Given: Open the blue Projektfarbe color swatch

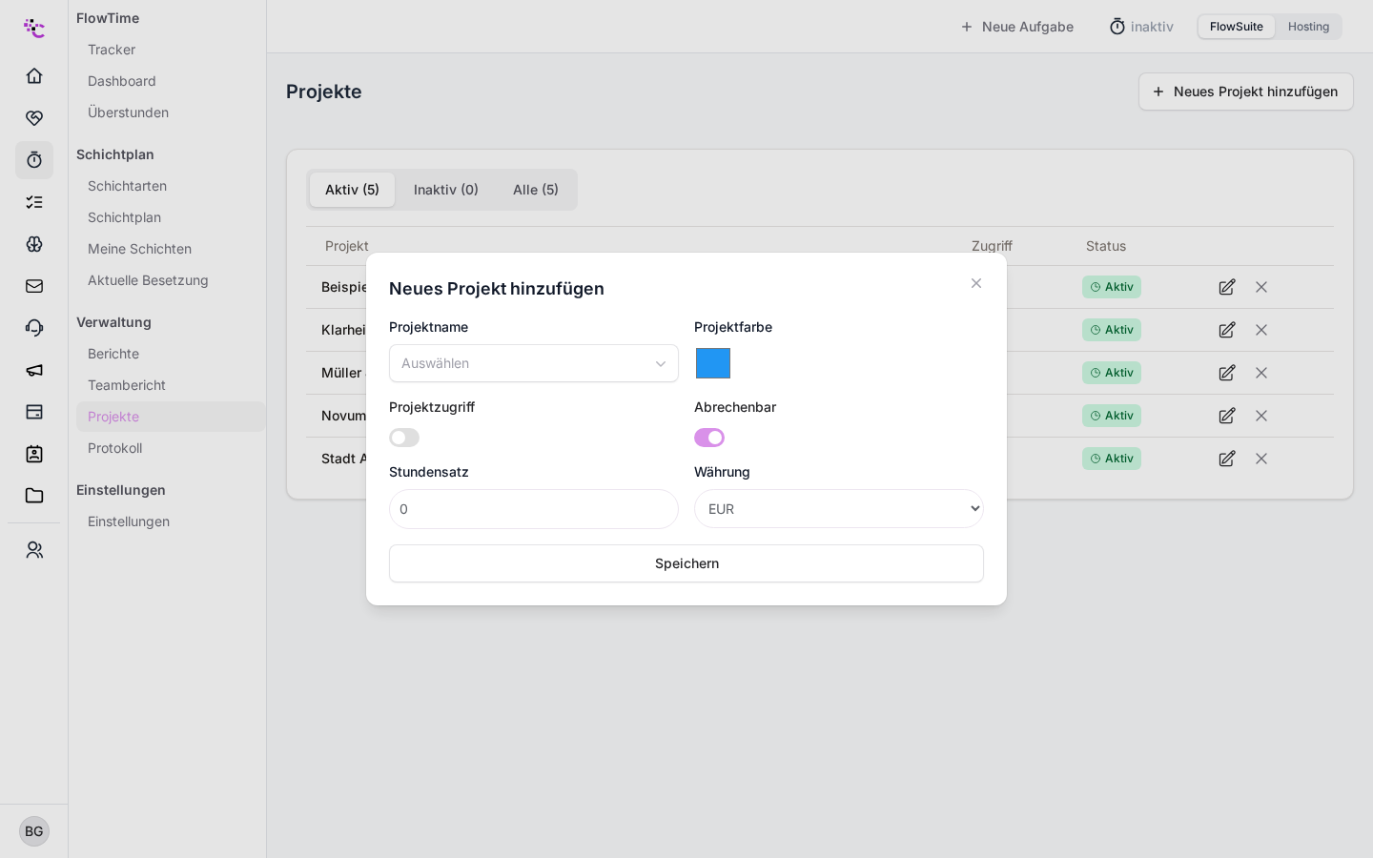Looking at the screenshot, I should (713, 363).
